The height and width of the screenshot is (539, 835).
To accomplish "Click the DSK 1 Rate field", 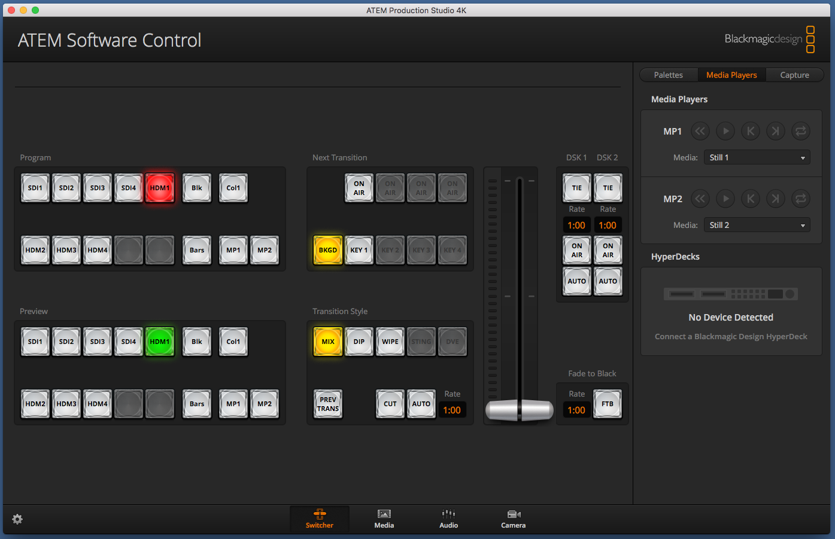I will tap(576, 225).
